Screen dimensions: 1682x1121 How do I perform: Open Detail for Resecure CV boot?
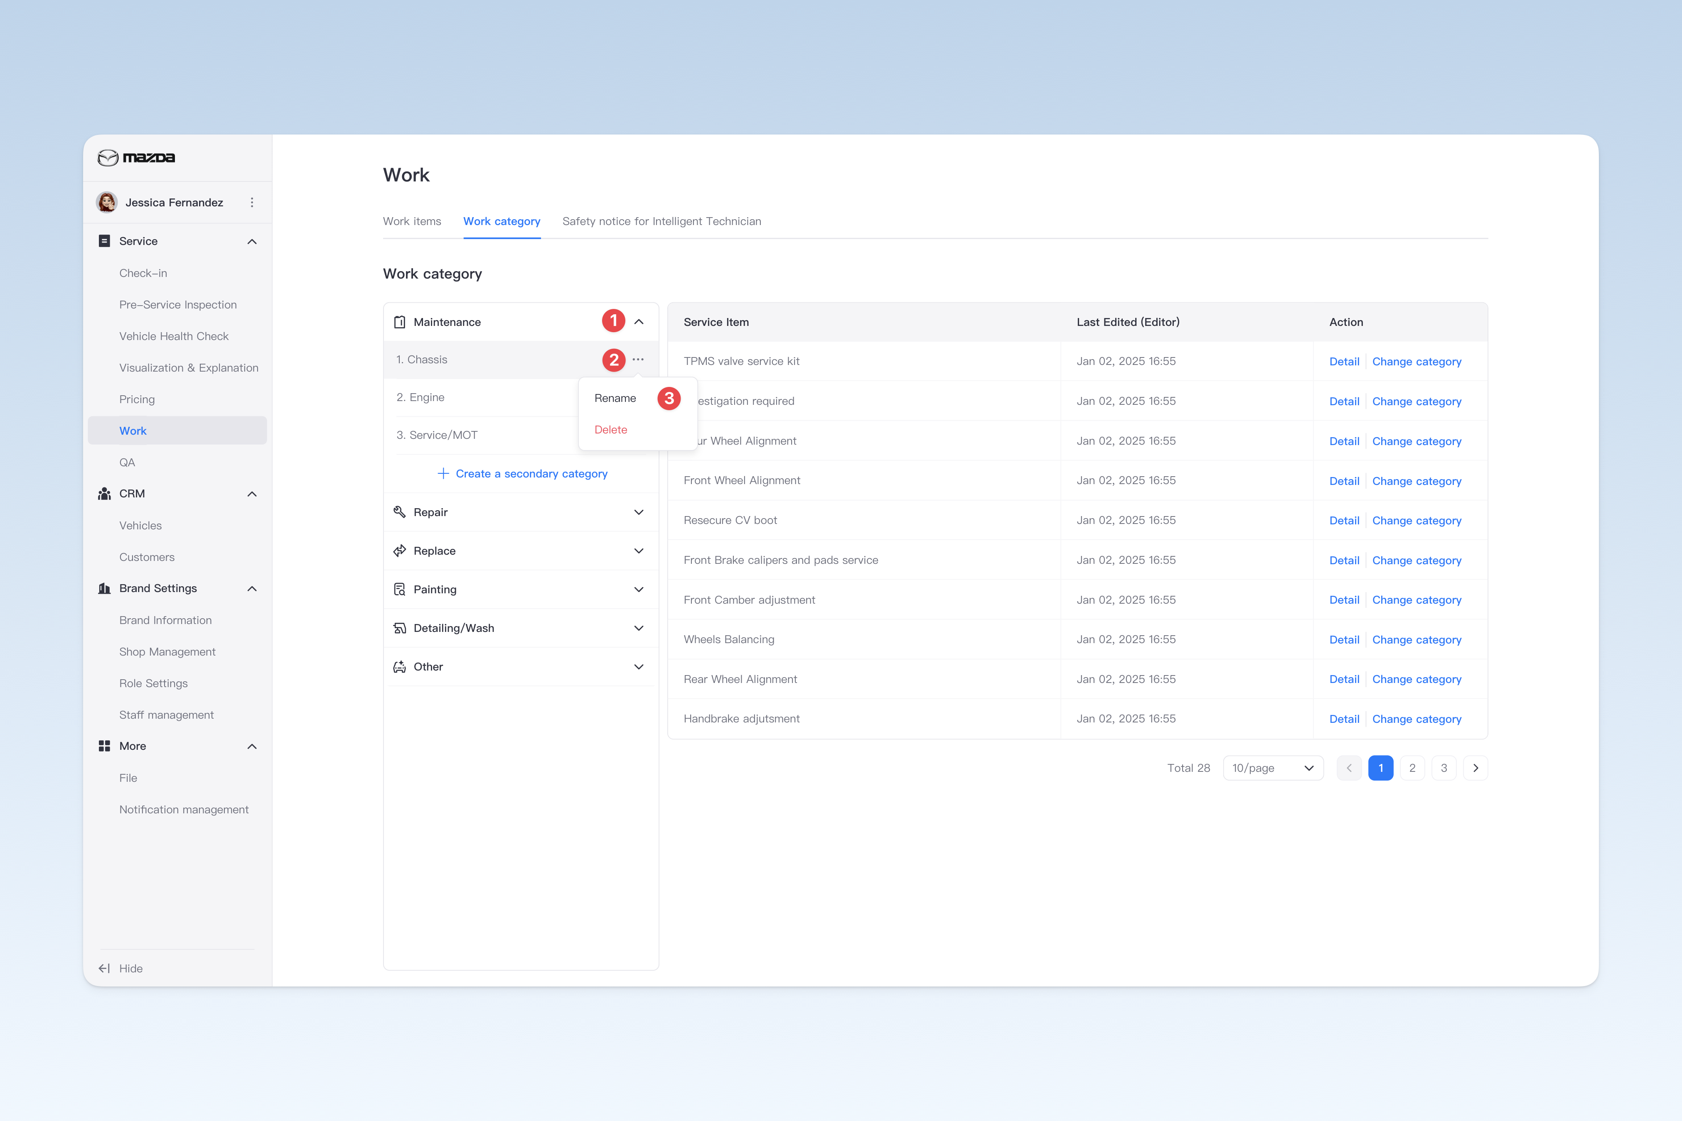click(1344, 521)
